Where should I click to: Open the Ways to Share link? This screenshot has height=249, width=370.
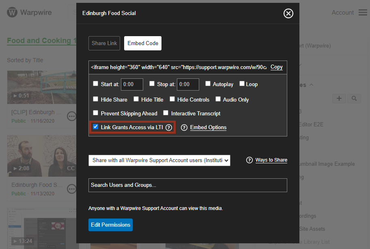(x=271, y=160)
